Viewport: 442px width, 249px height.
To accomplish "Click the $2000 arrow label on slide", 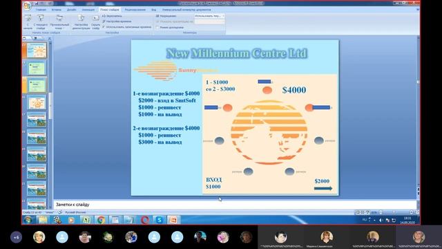I will 322,181.
